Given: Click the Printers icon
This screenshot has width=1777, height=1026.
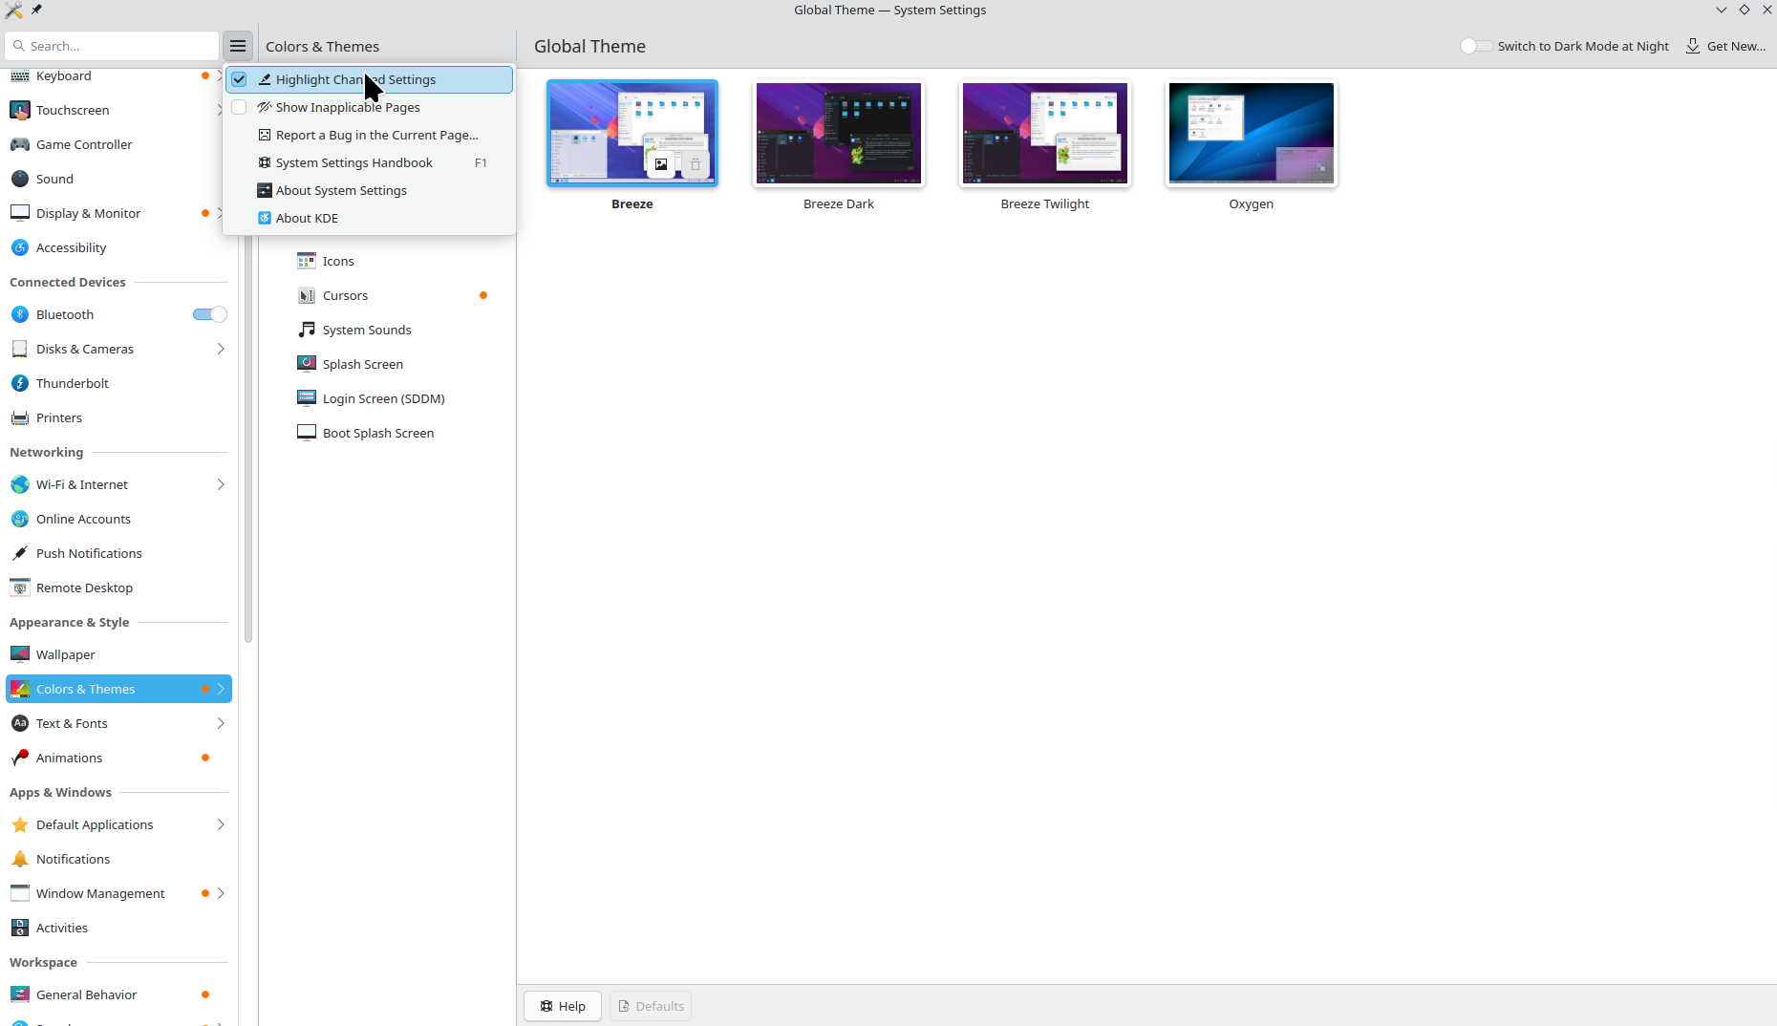Looking at the screenshot, I should pos(20,417).
